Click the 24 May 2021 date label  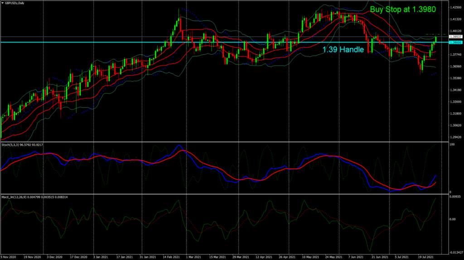pyautogui.click(x=333, y=257)
